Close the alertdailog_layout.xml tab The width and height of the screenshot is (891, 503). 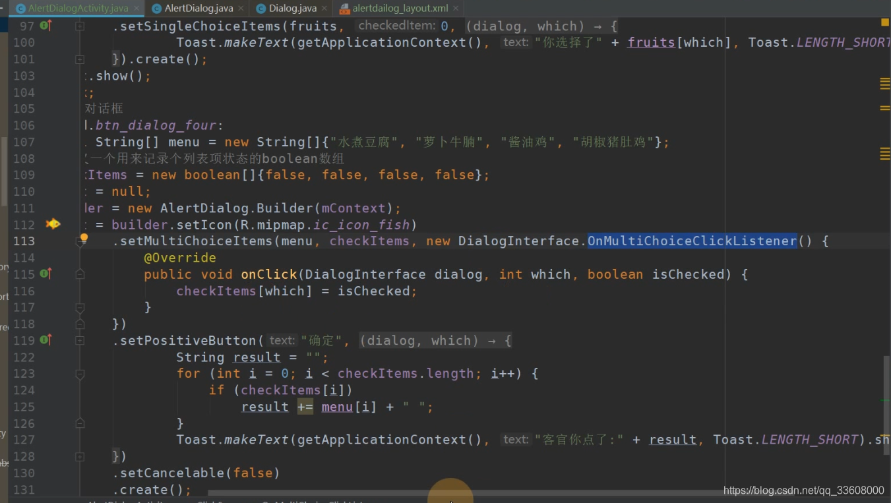click(456, 9)
